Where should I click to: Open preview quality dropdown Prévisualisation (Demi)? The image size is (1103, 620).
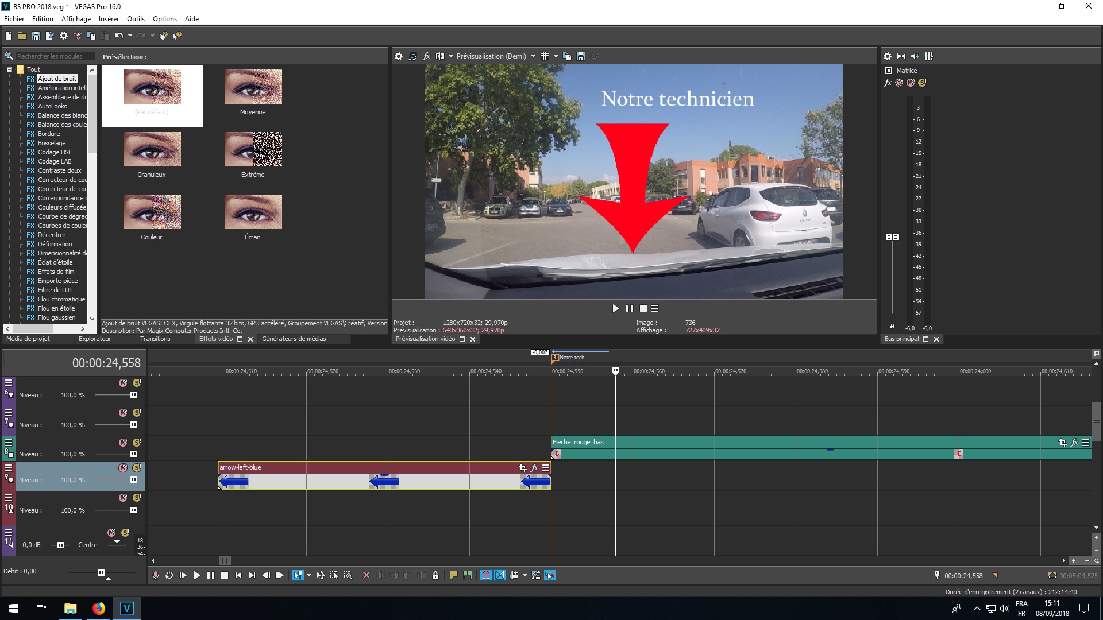(491, 56)
